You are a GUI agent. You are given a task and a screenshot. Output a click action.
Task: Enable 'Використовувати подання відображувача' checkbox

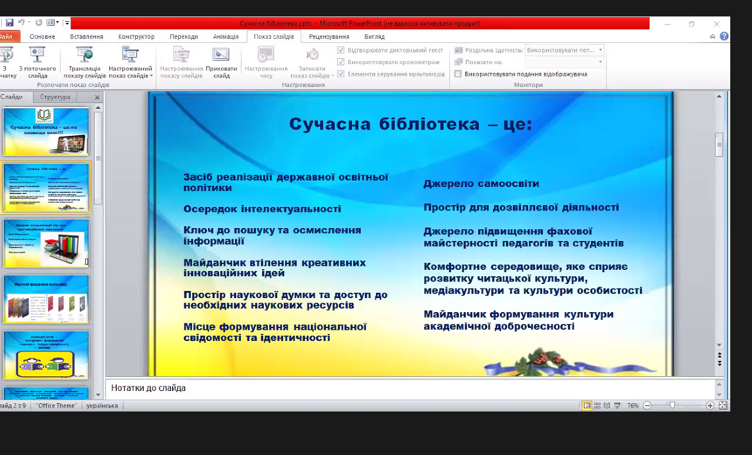click(458, 74)
